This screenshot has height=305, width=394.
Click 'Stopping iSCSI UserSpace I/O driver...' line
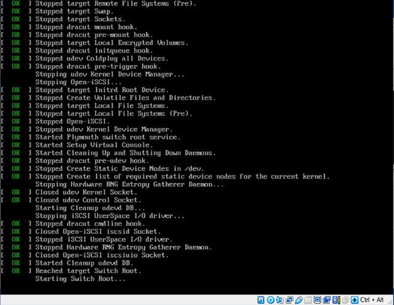pyautogui.click(x=109, y=216)
